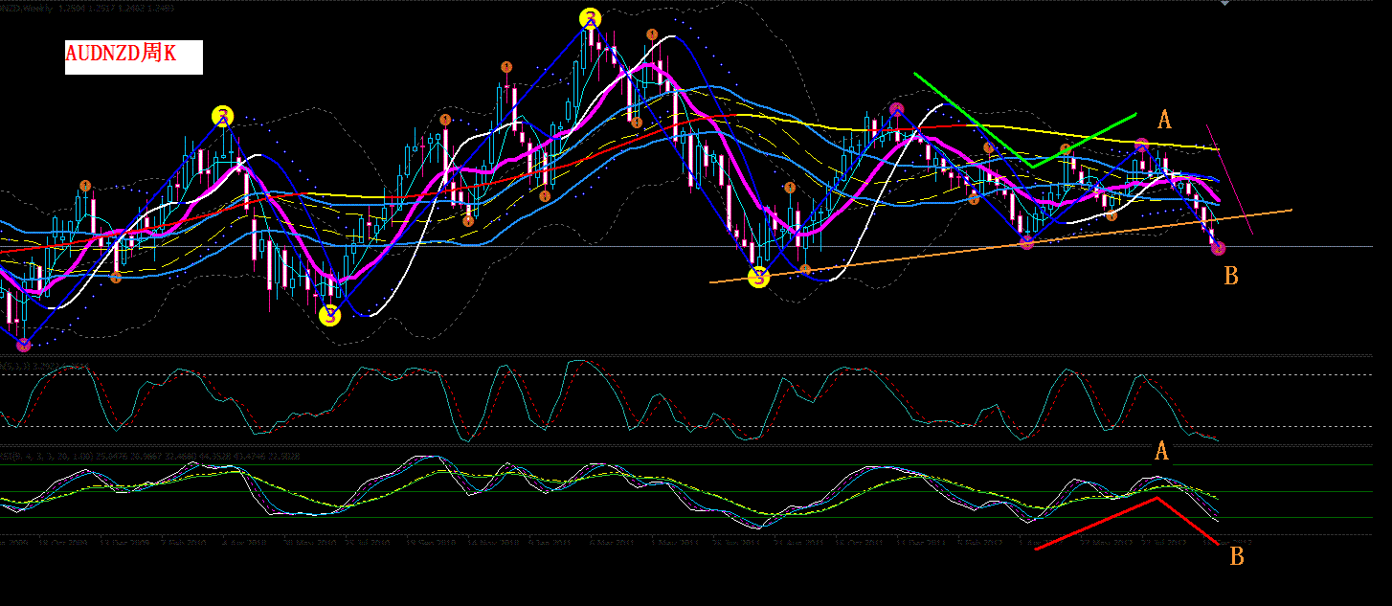This screenshot has height=606, width=1392.
Task: Select orange A label in lower indicator
Action: (1161, 451)
